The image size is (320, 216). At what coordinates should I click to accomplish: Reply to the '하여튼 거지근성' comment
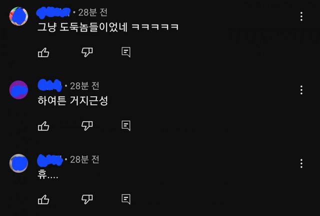point(126,126)
